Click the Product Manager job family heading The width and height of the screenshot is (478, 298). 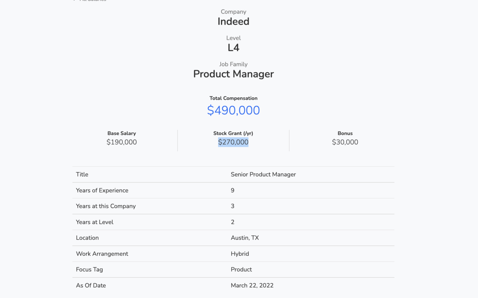(233, 74)
